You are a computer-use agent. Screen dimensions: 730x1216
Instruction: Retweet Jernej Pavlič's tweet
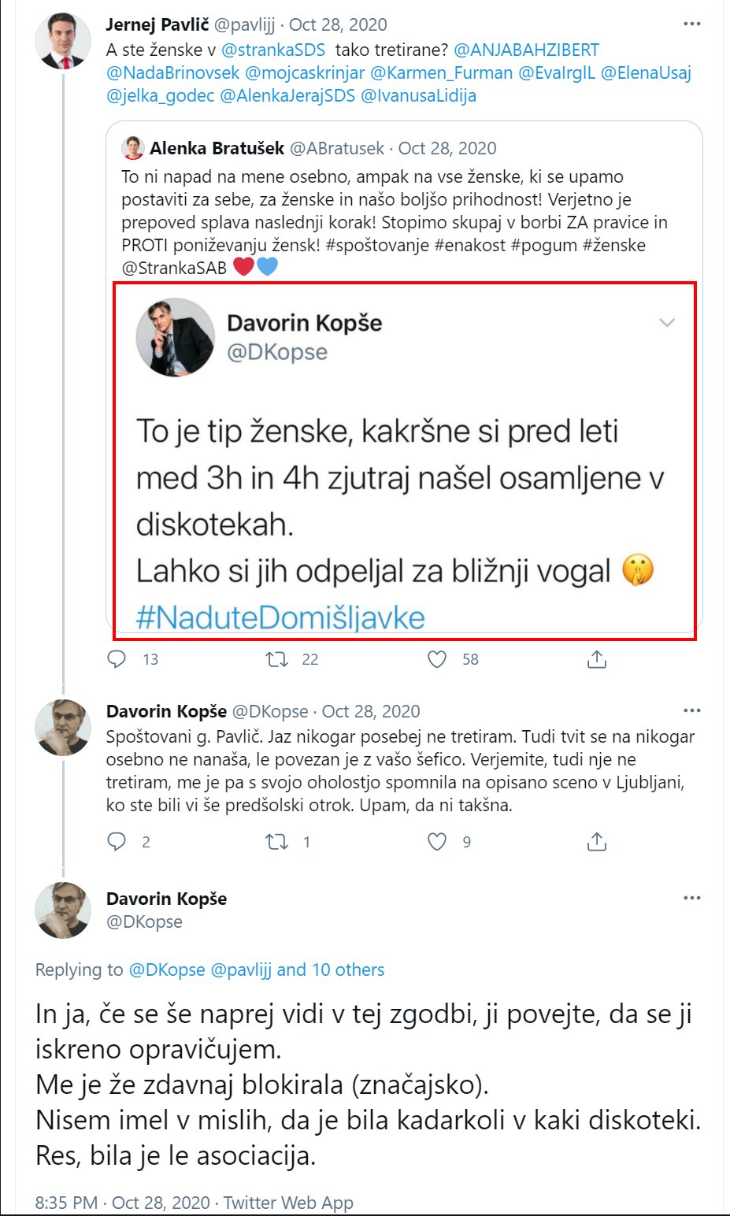pyautogui.click(x=277, y=659)
